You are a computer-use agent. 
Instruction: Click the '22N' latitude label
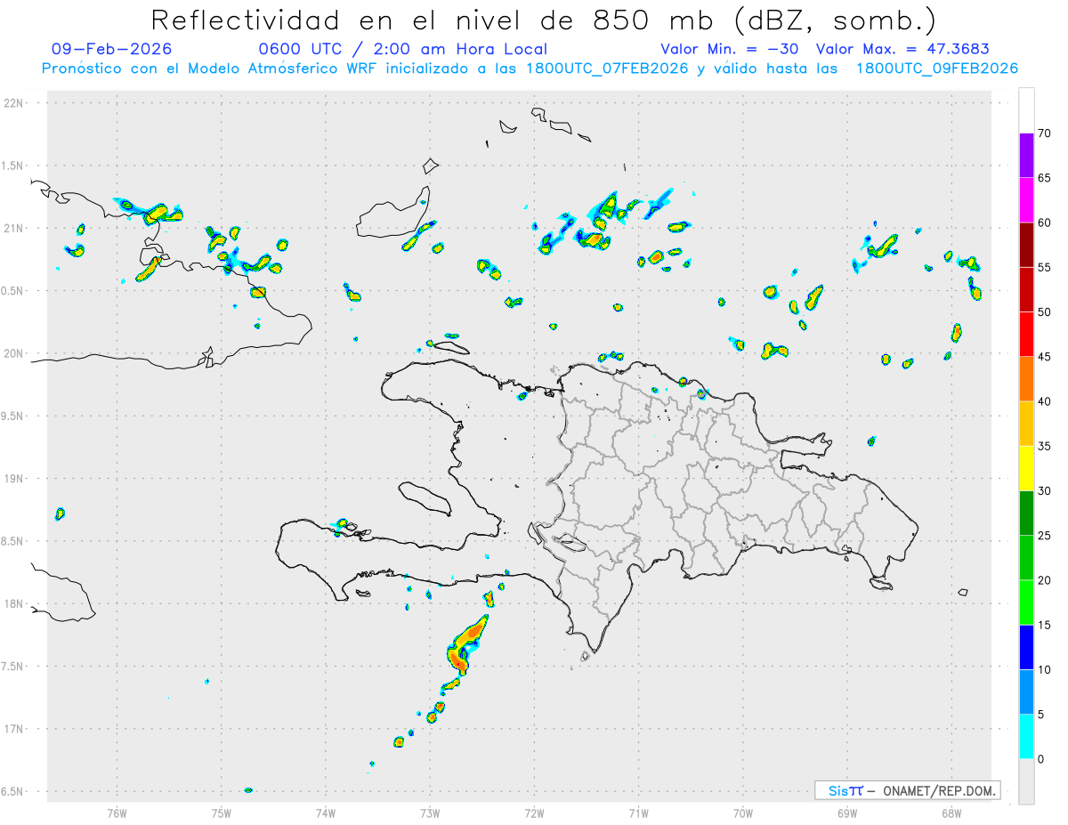point(13,103)
